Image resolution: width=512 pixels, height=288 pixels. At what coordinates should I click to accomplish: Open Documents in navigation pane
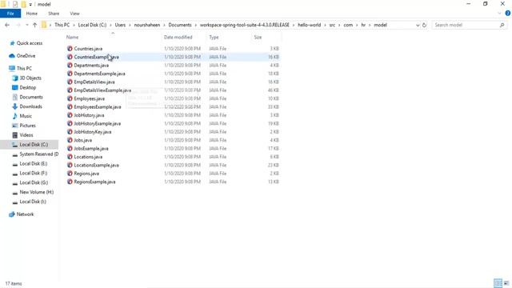click(30, 97)
